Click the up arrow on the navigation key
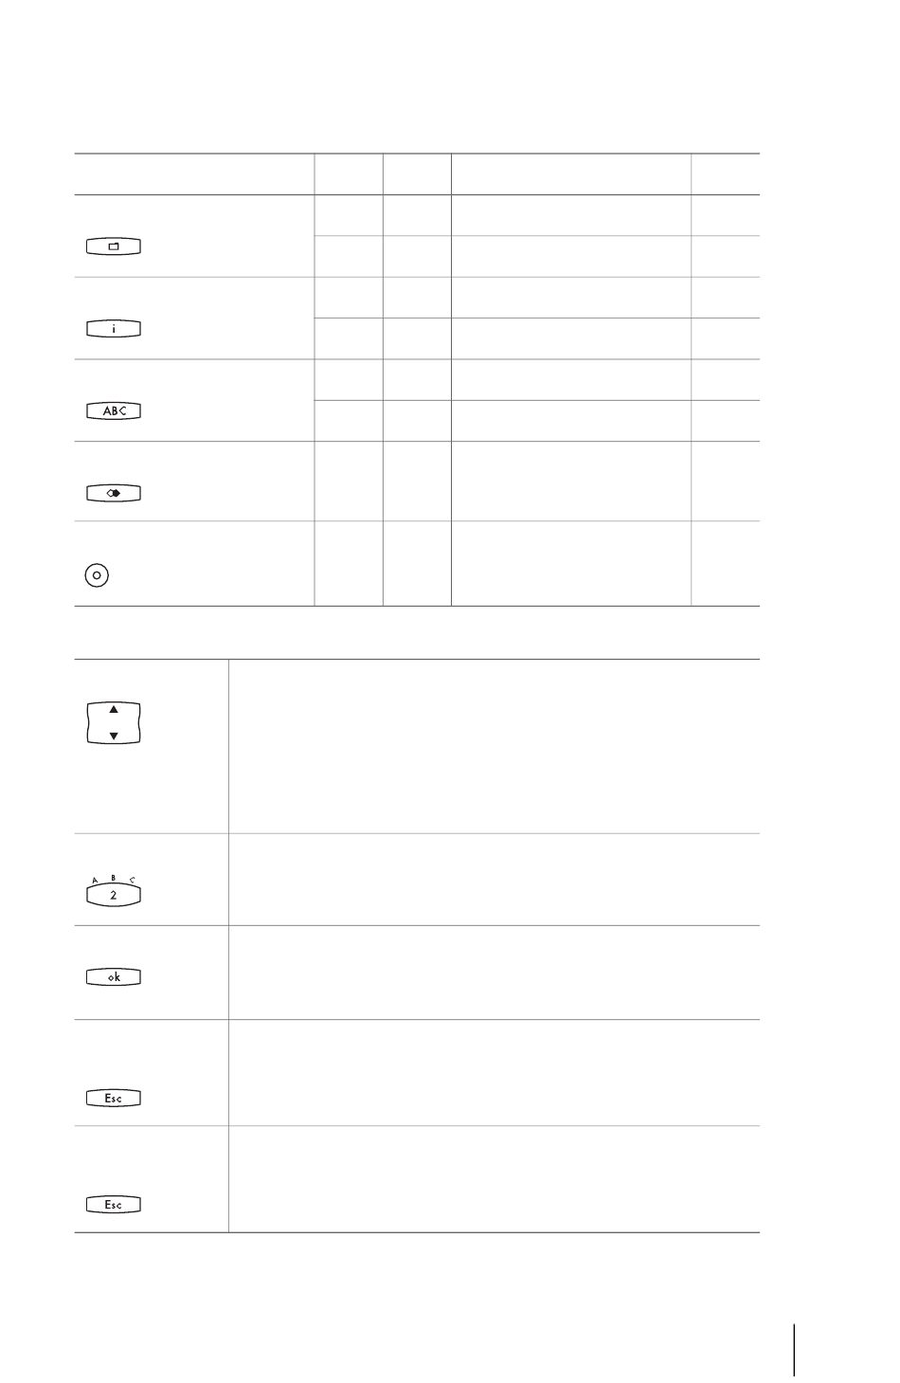Image resolution: width=900 pixels, height=1383 pixels. 114,709
